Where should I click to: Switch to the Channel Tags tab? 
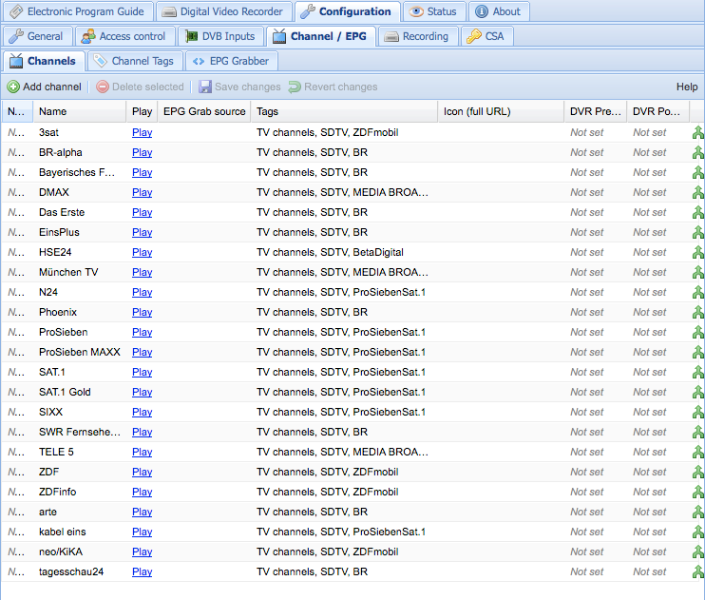tap(134, 61)
